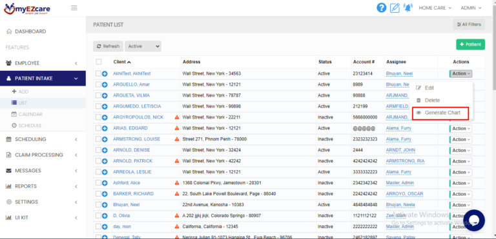The width and height of the screenshot is (496, 239).
Task: Open the HOME CARE dropdown in header
Action: (x=435, y=8)
